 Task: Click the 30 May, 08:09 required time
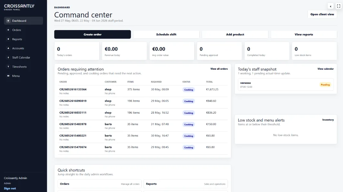pyautogui.click(x=160, y=89)
